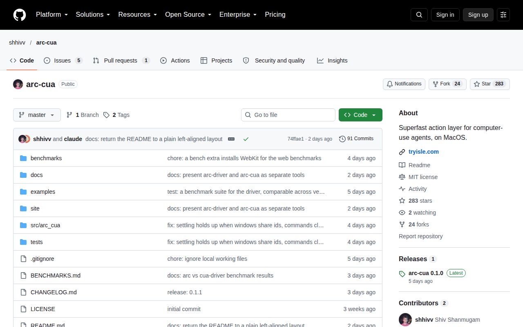View the 2 Tags link

click(x=116, y=115)
